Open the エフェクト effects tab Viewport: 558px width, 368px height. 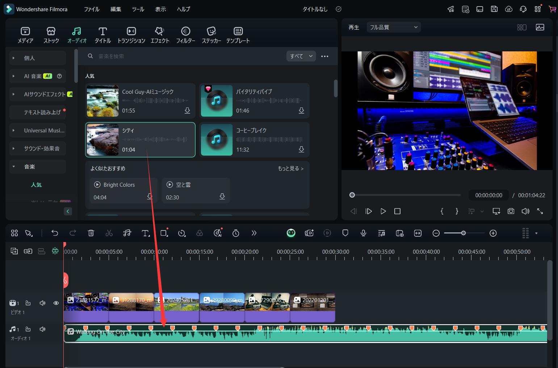[160, 35]
